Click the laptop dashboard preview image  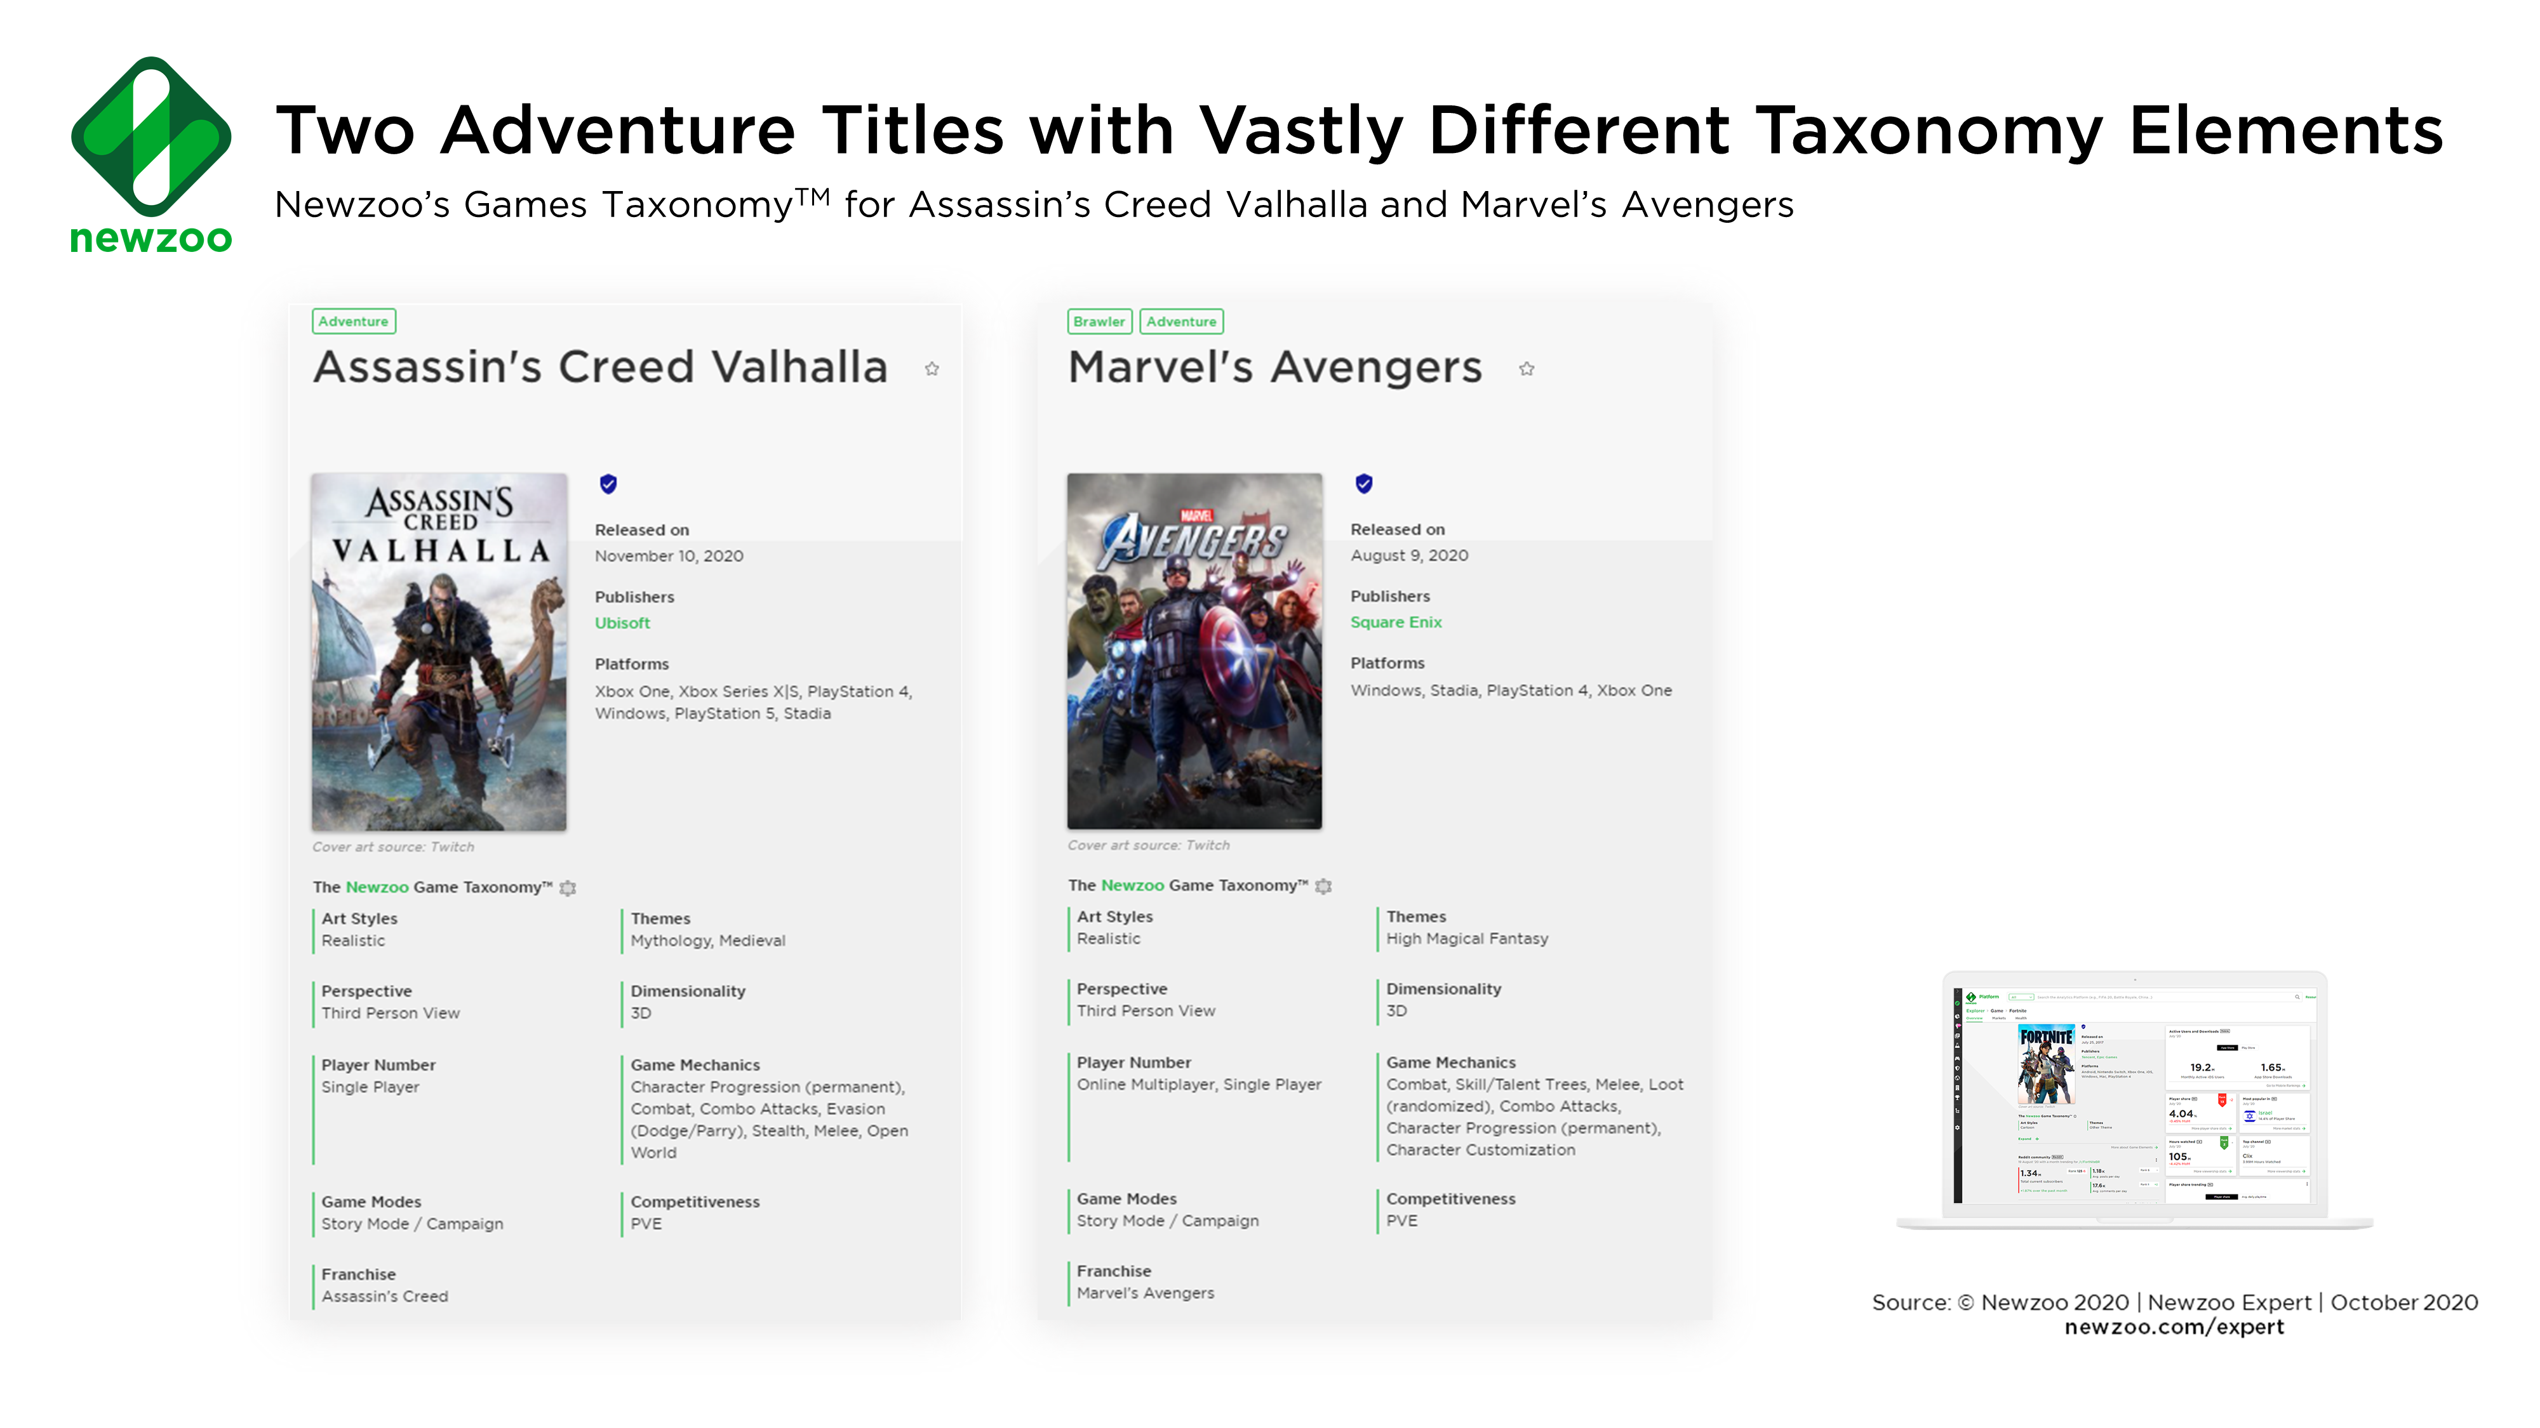click(2135, 1100)
